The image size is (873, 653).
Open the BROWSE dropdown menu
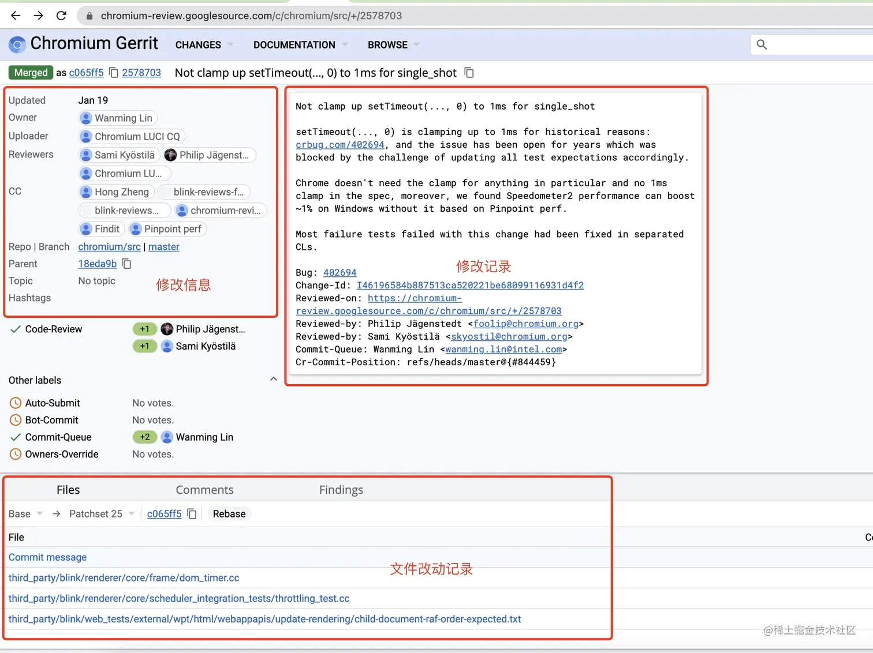point(393,45)
